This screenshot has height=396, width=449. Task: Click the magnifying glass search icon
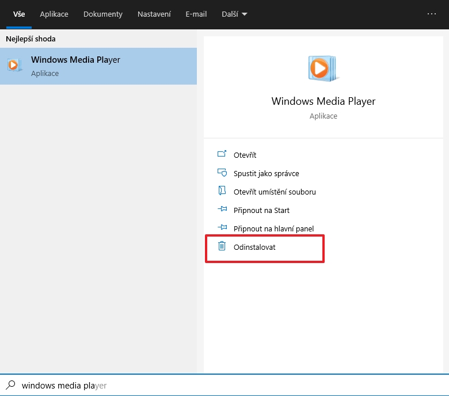tap(10, 385)
